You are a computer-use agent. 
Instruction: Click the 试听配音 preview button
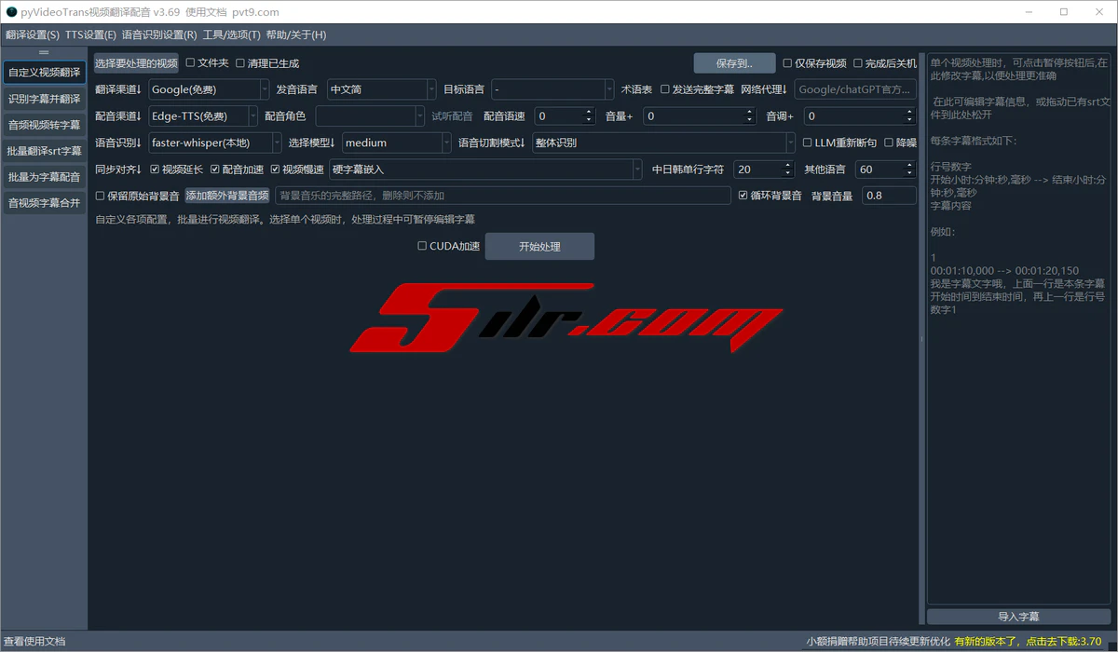click(x=452, y=116)
